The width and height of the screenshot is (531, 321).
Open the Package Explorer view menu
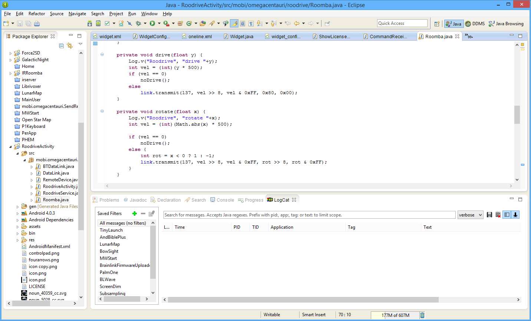[80, 44]
